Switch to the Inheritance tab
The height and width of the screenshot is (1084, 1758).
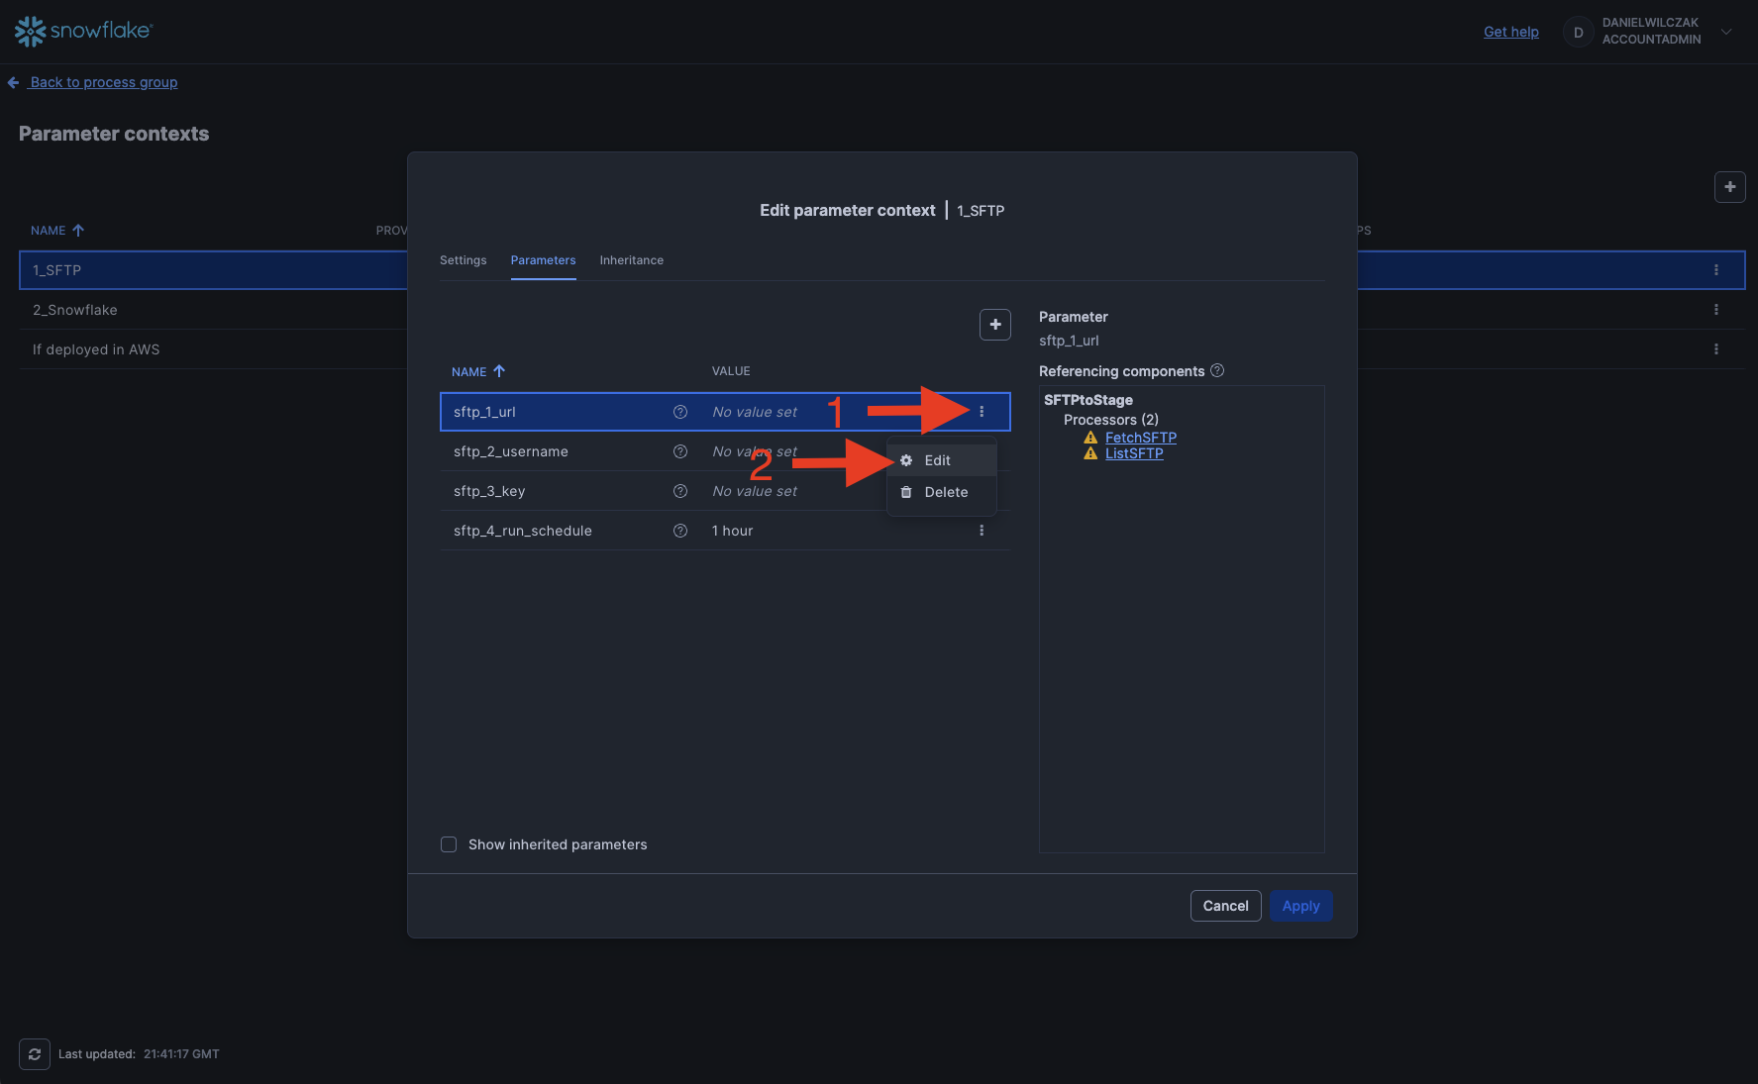pos(631,260)
